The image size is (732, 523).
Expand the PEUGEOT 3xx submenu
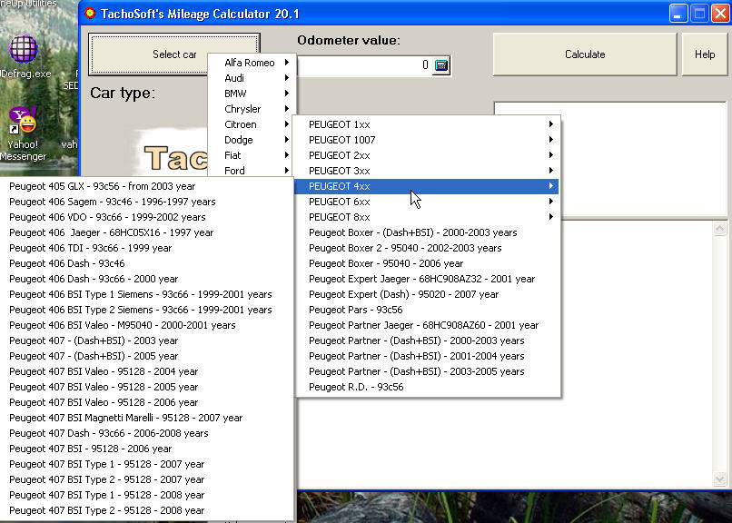point(428,171)
